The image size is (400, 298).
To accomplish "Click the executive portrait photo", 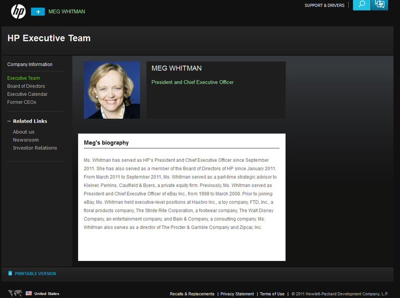I will pos(112,90).
